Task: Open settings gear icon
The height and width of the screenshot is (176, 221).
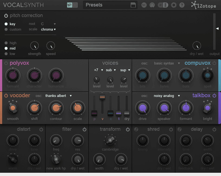Action: coord(174,5)
